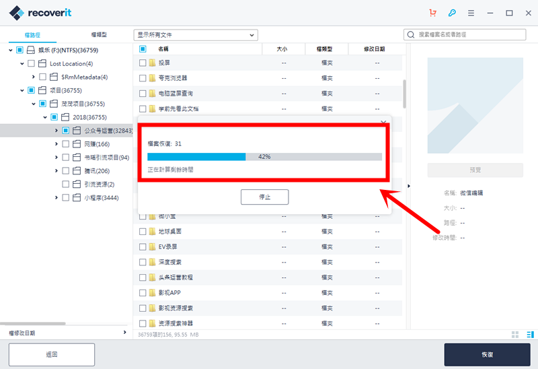Switch to list detail view icon

(530, 334)
